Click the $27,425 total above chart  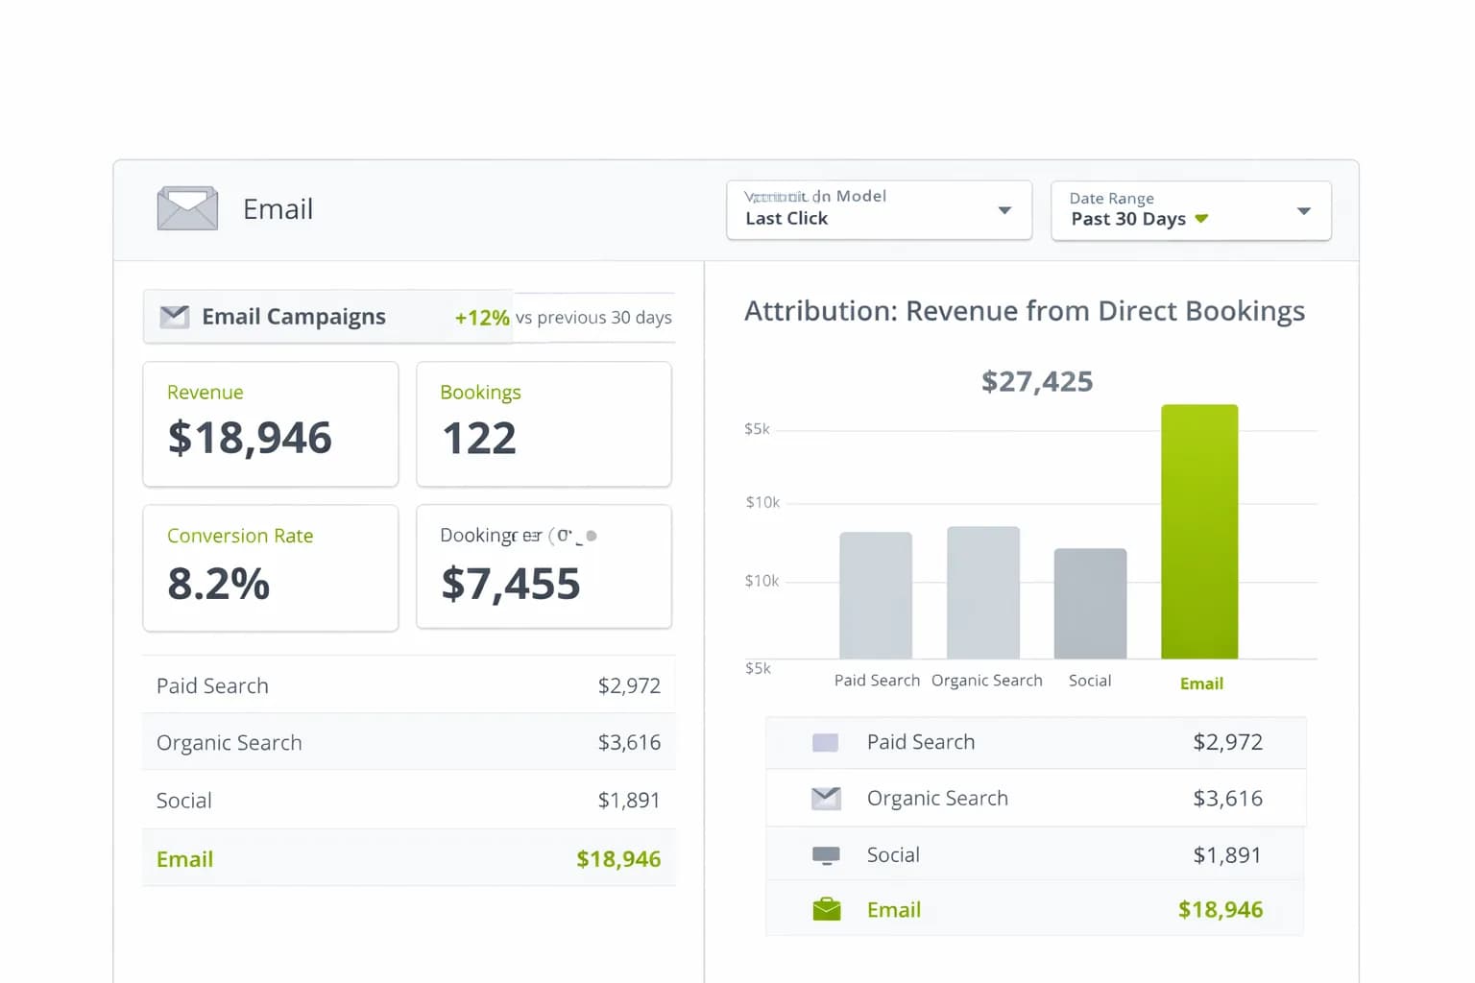[1037, 382]
